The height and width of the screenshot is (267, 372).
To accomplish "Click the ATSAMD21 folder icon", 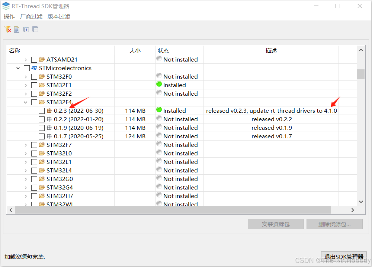I will coord(42,59).
